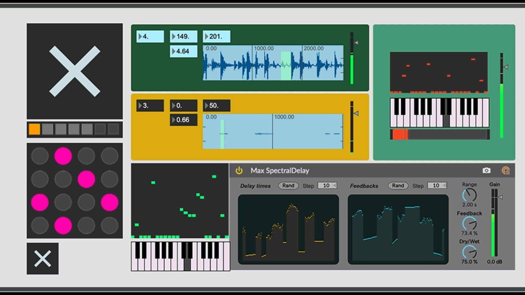
Task: Click the Feedback knob showing 73.4 %
Action: click(470, 223)
